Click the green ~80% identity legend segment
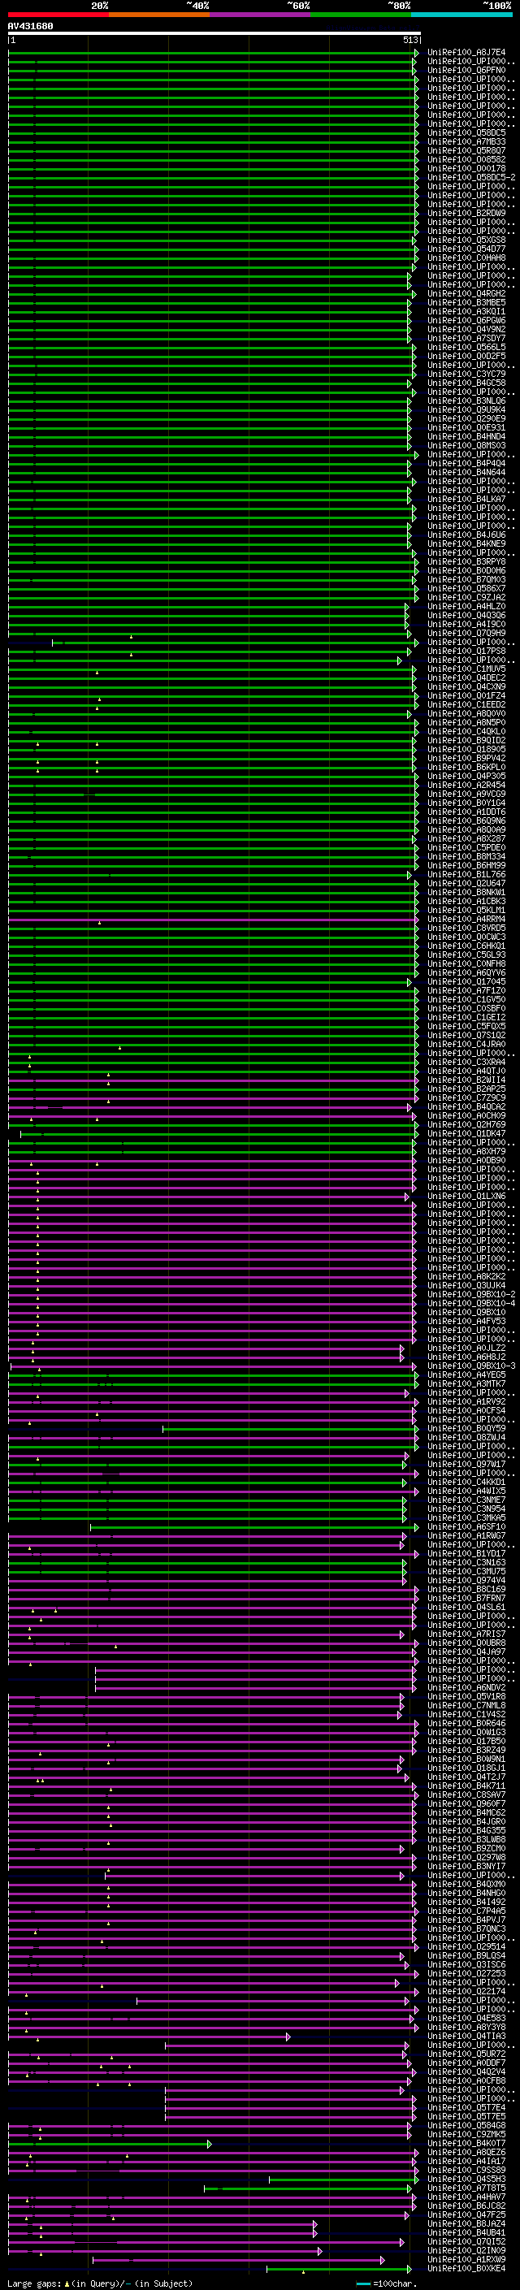 coord(361,15)
